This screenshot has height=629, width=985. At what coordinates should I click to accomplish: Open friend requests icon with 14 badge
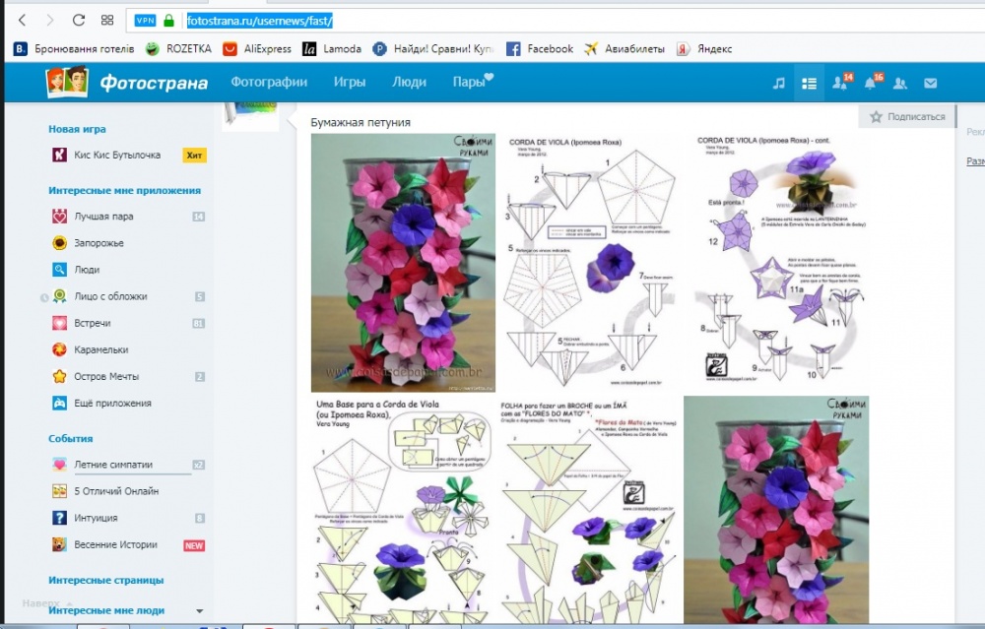pos(841,83)
